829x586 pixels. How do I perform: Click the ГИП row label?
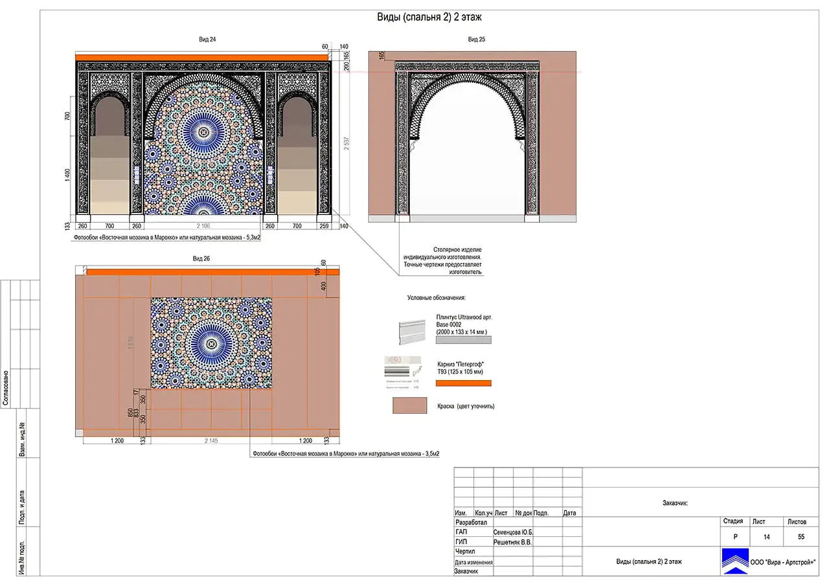460,542
